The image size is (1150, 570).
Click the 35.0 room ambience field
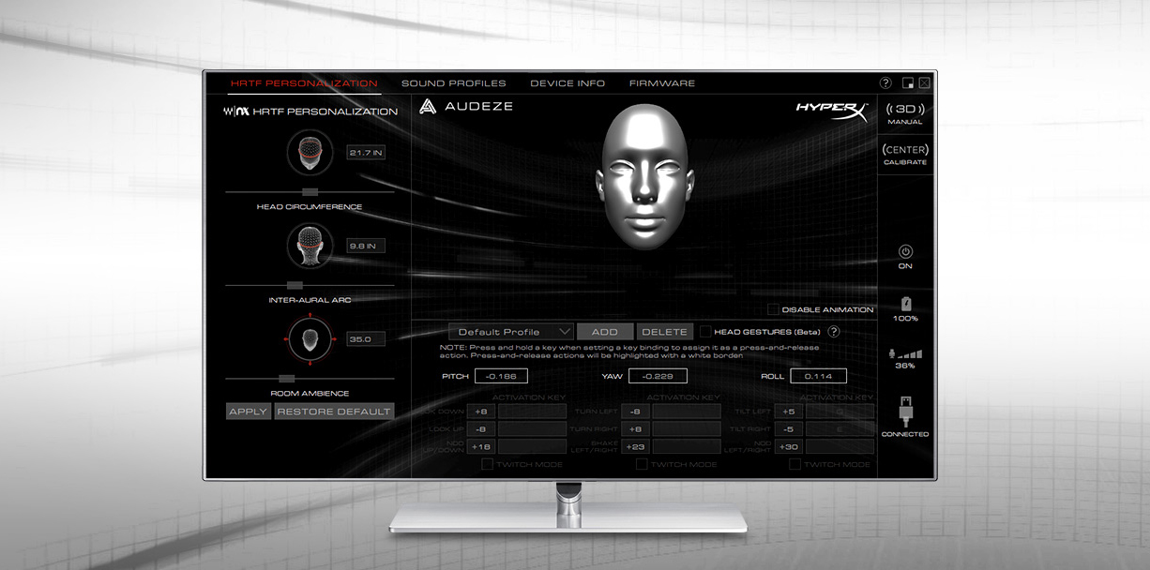pos(366,338)
